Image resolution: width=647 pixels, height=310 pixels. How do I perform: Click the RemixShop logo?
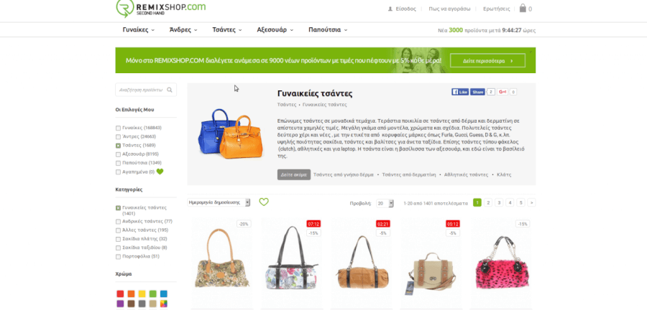[161, 9]
